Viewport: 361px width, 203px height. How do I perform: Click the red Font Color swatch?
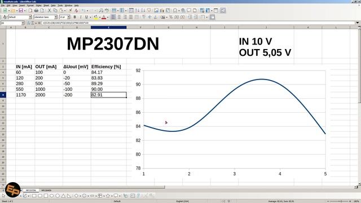coord(104,17)
